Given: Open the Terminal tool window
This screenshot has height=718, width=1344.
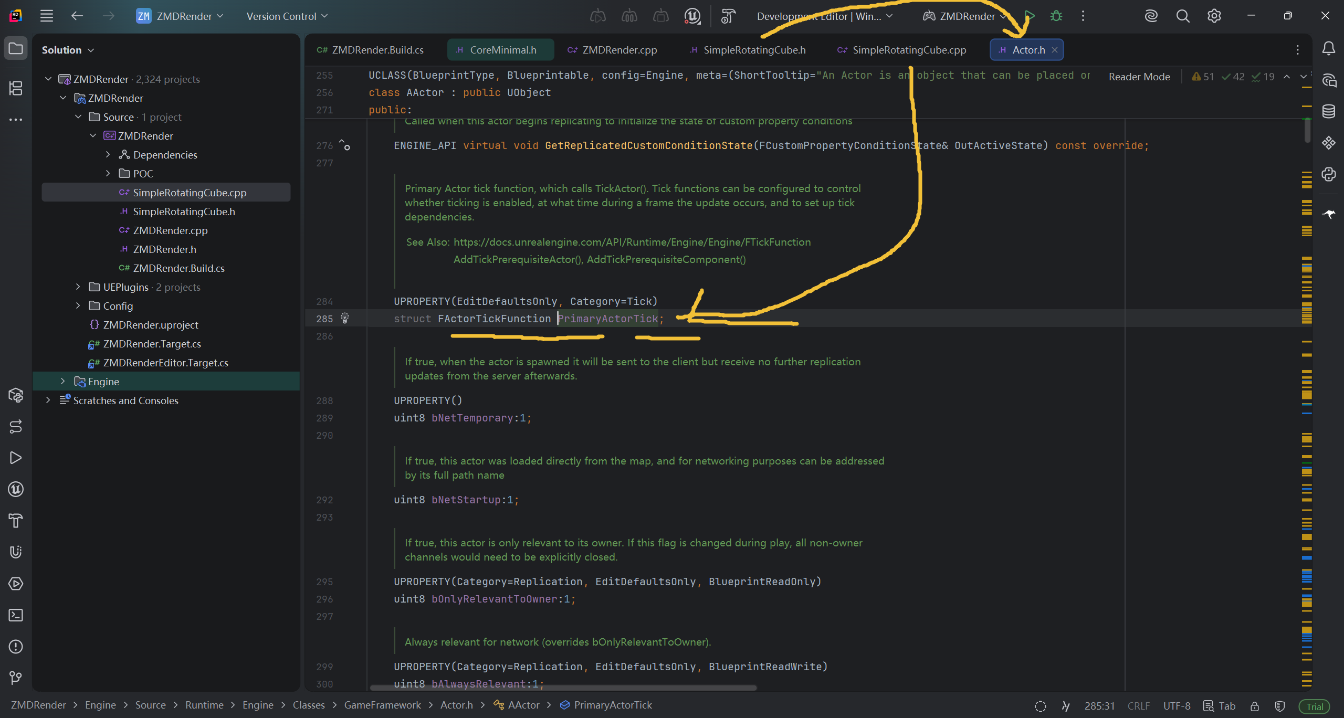Looking at the screenshot, I should coord(16,615).
